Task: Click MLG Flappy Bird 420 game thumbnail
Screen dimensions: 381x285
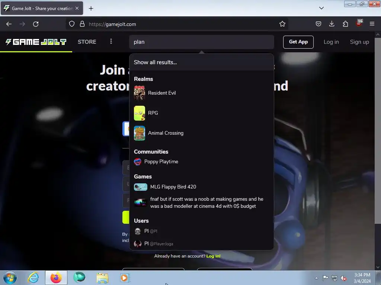Action: 140,187
